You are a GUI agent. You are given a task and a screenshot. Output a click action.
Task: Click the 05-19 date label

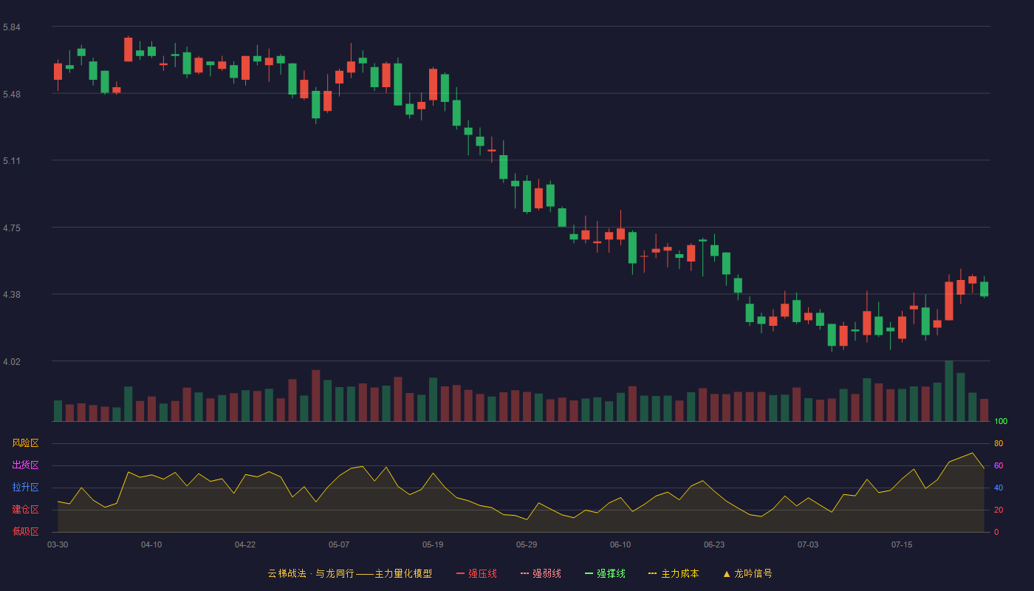coord(433,544)
